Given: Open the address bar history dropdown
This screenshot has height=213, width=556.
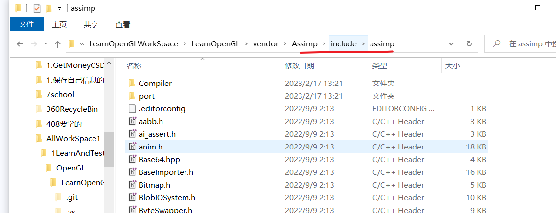Looking at the screenshot, I should (x=451, y=44).
